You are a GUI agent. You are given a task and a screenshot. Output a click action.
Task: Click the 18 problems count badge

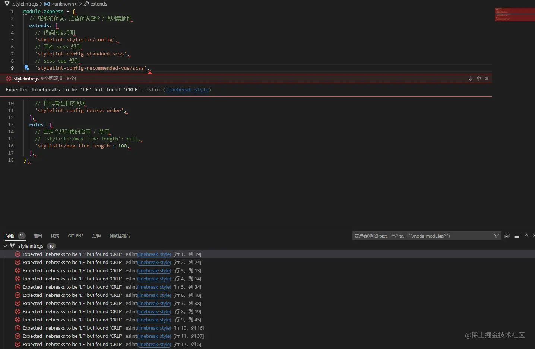[51, 246]
